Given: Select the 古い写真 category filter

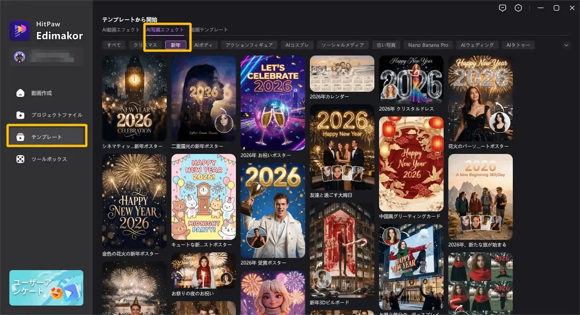Looking at the screenshot, I should click(386, 45).
